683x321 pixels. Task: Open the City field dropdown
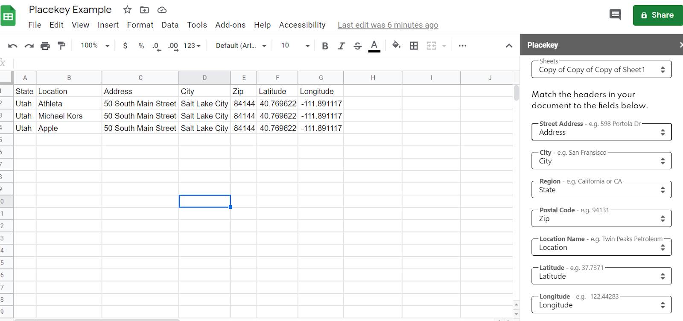(601, 161)
